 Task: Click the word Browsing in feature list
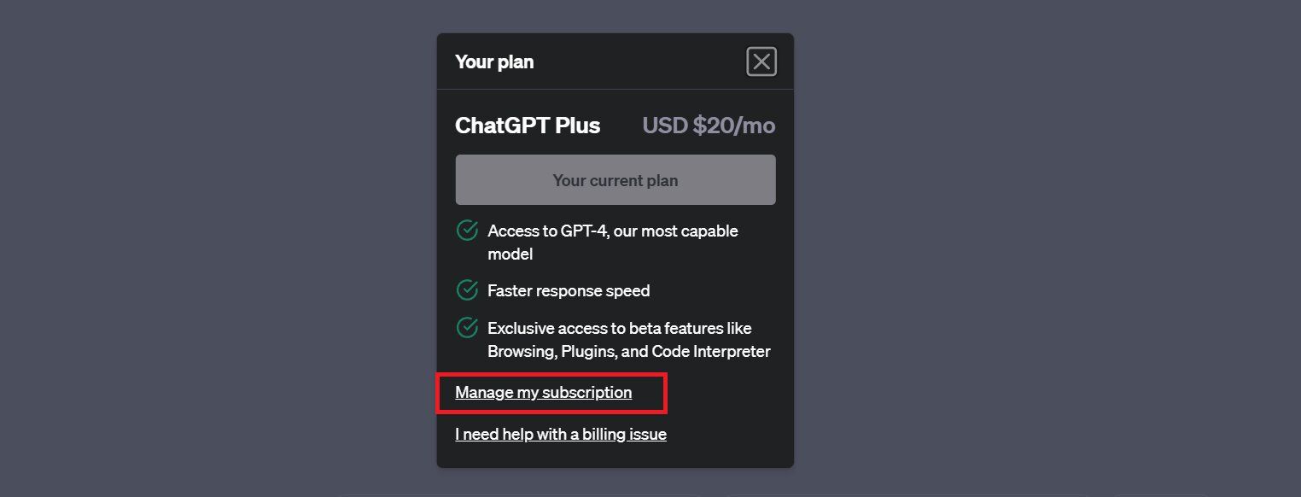pos(522,352)
